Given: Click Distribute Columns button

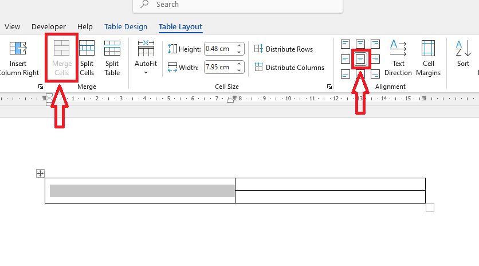Looking at the screenshot, I should (x=289, y=68).
